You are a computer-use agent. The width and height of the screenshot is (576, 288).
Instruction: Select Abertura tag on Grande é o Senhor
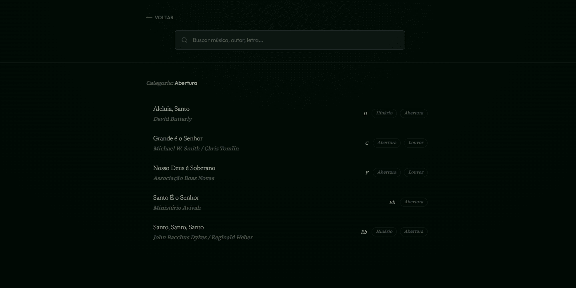pyautogui.click(x=387, y=143)
